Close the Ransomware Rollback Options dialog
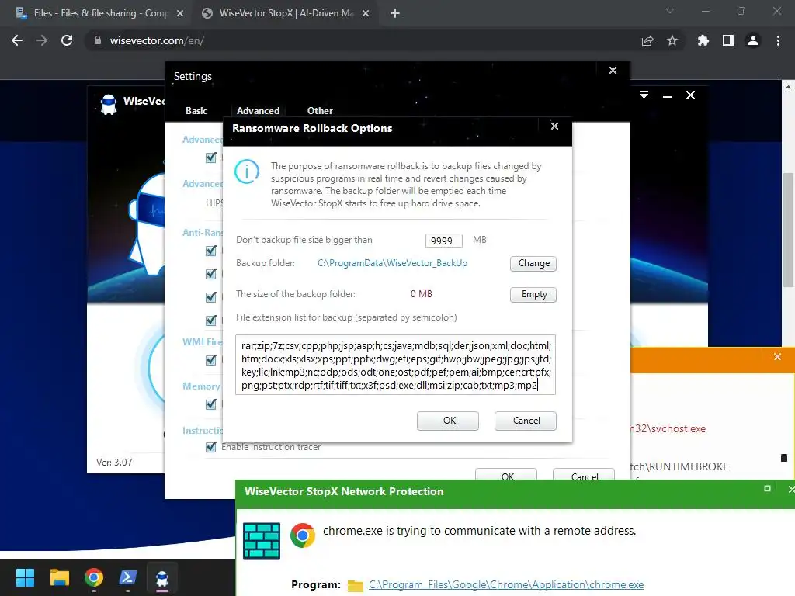This screenshot has height=596, width=795. tap(554, 126)
